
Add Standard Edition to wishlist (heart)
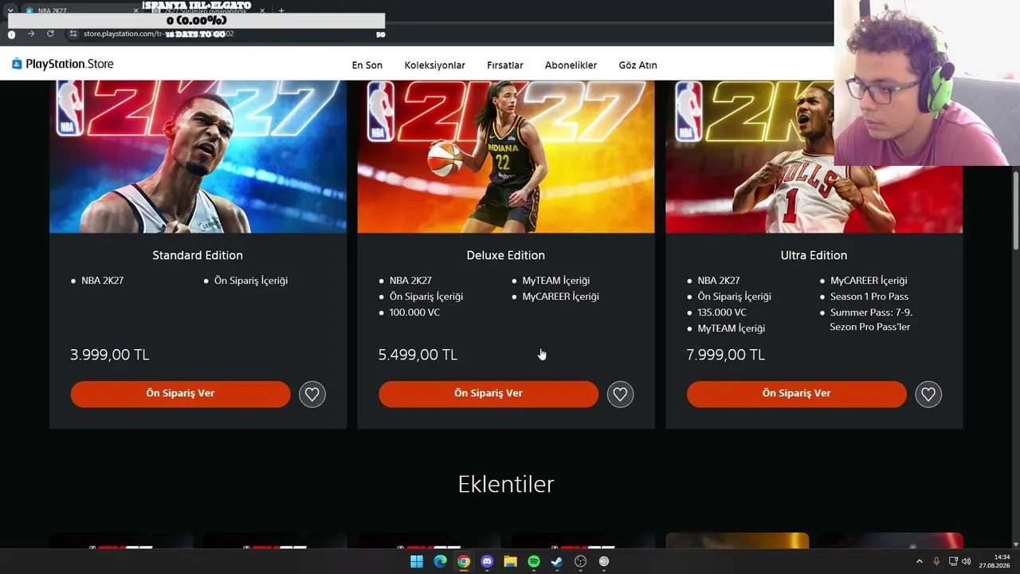312,394
